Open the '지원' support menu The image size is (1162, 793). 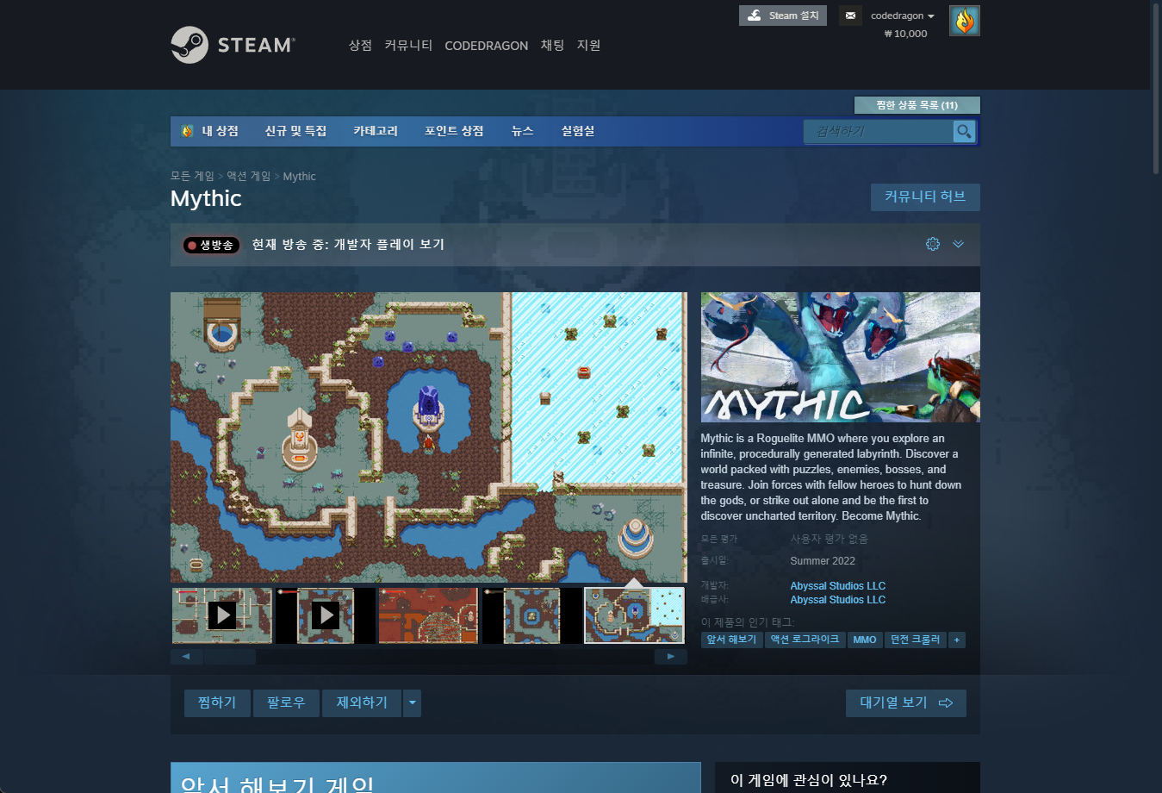(x=588, y=45)
